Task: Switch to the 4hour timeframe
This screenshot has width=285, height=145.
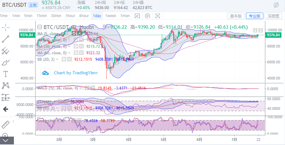Action: [84, 16]
